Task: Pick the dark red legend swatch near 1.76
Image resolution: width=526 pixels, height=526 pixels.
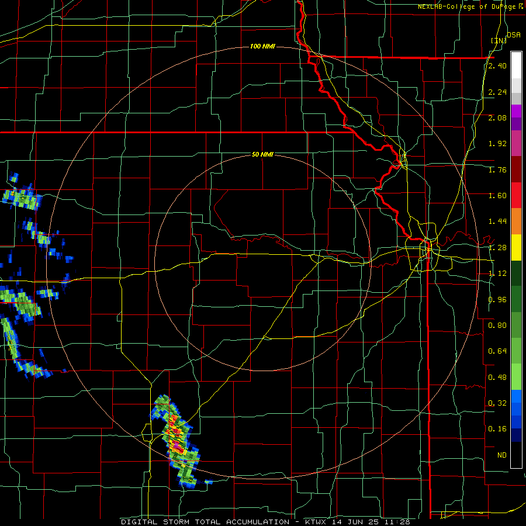Action: point(516,169)
